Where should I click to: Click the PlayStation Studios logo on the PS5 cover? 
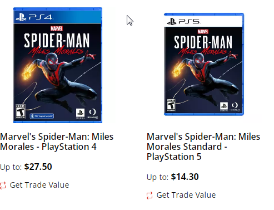(x=224, y=106)
